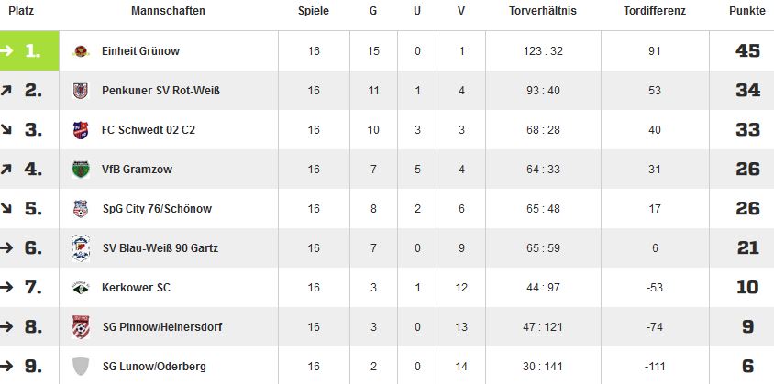Screen dimensions: 774x384
Task: Click the SV Blau-Weiß 90 Gartz crest
Action: (81, 247)
